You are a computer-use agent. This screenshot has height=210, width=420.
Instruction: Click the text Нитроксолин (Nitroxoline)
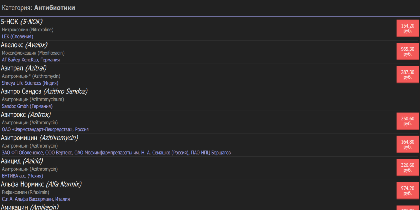click(28, 30)
